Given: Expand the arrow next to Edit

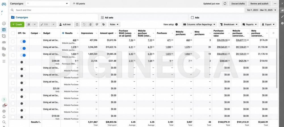Looking at the screenshot, I should 54,24.
